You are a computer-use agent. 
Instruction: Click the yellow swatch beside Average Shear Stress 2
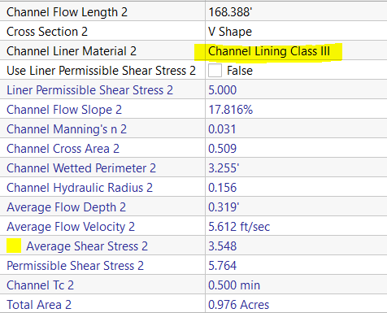[x=14, y=246]
